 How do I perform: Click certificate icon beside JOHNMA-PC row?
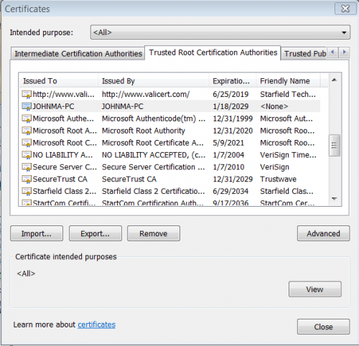pos(27,106)
